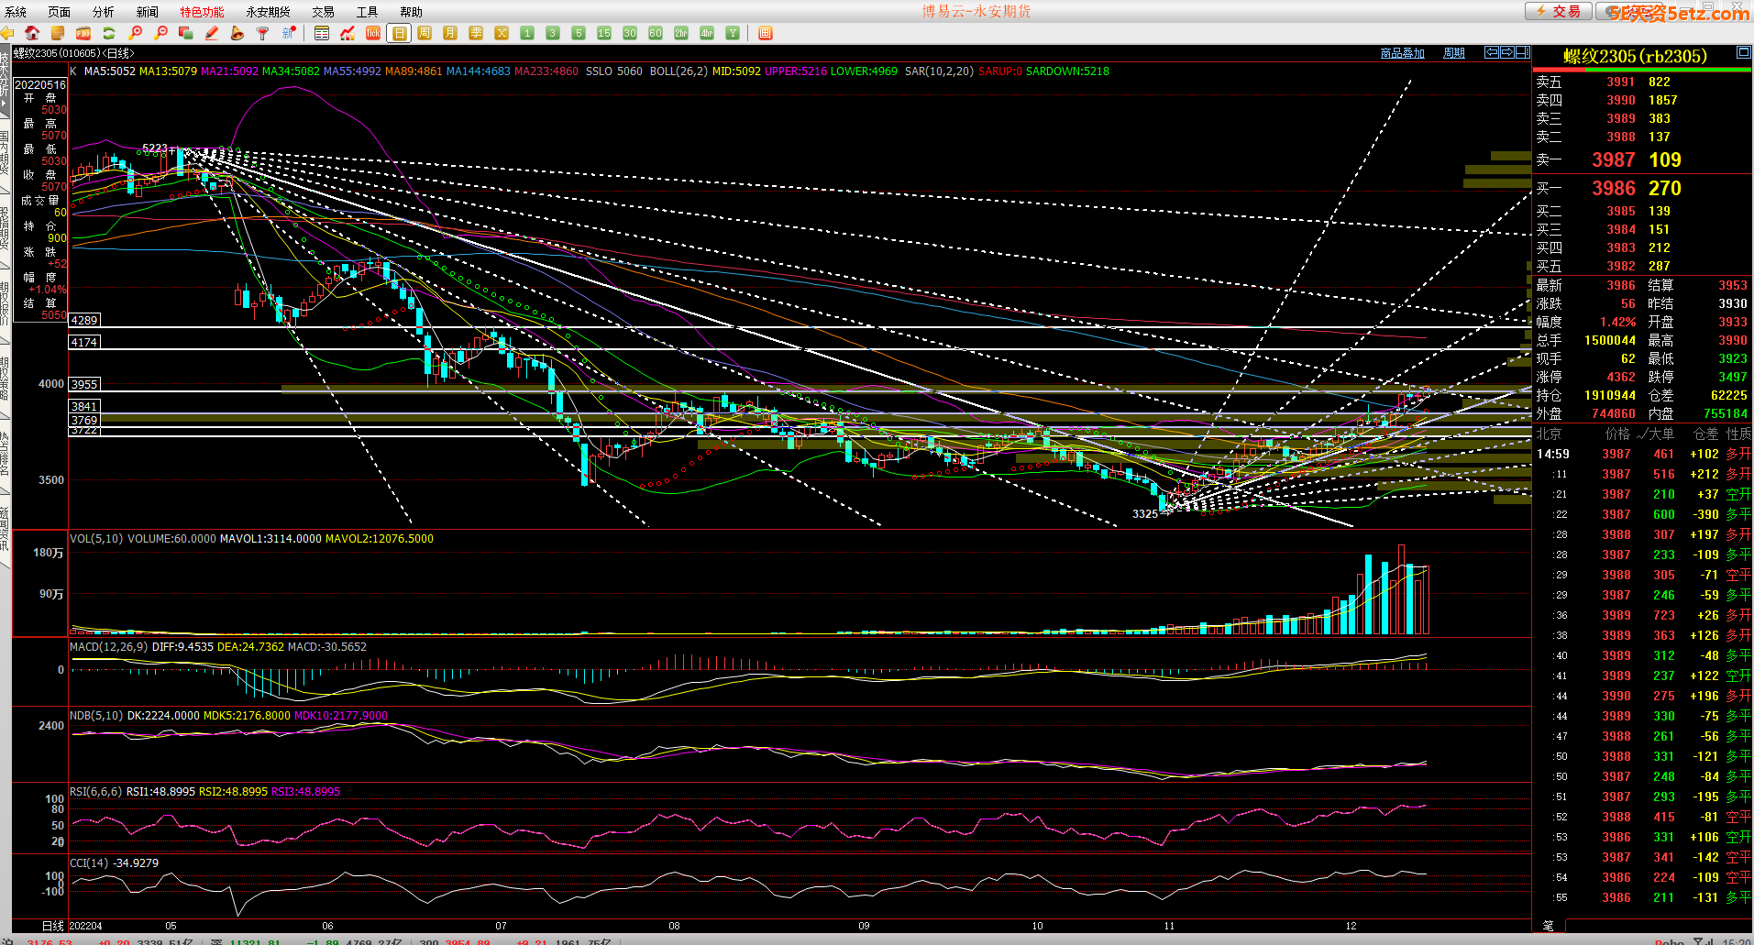Click the RSI(6,6,6) indicator label
The width and height of the screenshot is (1754, 945).
click(96, 792)
